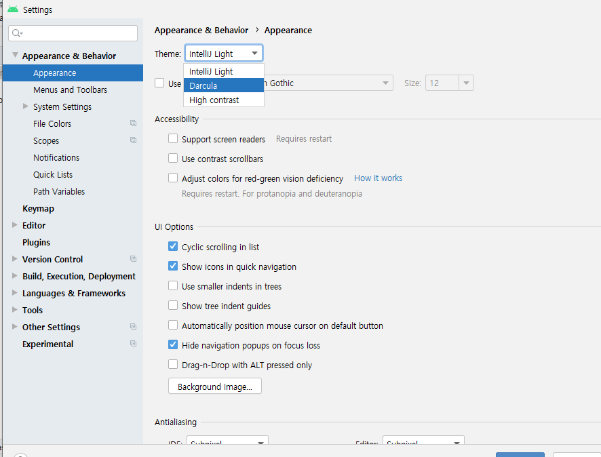Viewport: 601px width, 457px height.
Task: Click the project-level icon beside Version Control
Action: tap(133, 259)
